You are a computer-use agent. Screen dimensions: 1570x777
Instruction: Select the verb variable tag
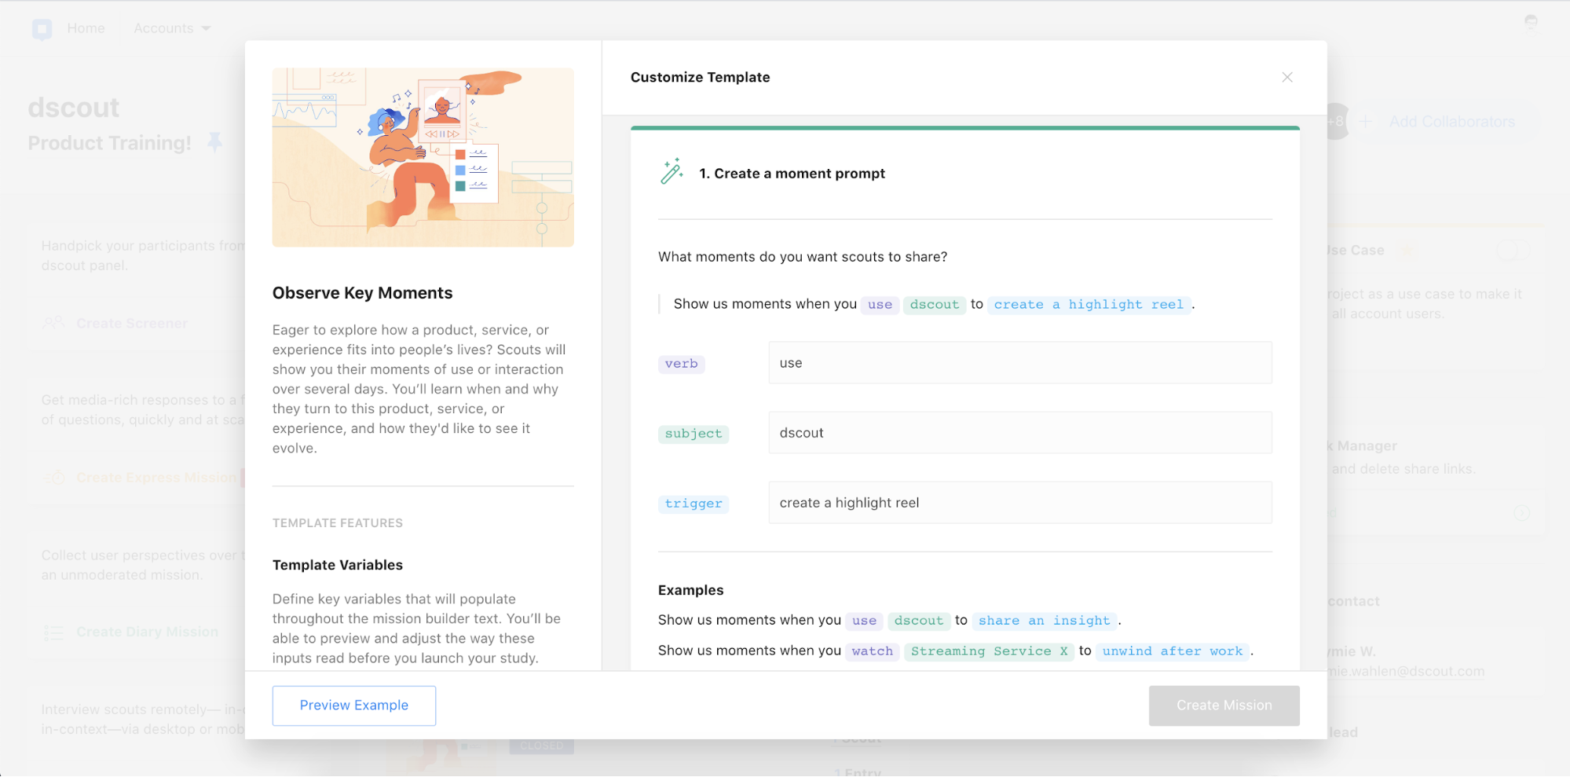pyautogui.click(x=681, y=364)
